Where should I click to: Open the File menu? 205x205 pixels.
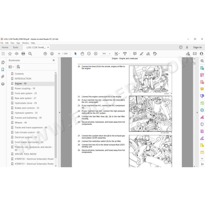(2, 43)
